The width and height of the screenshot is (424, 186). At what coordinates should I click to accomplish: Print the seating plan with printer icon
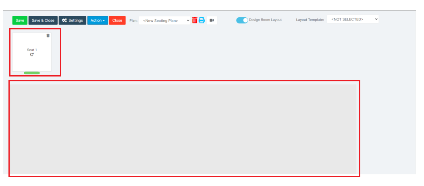[202, 20]
